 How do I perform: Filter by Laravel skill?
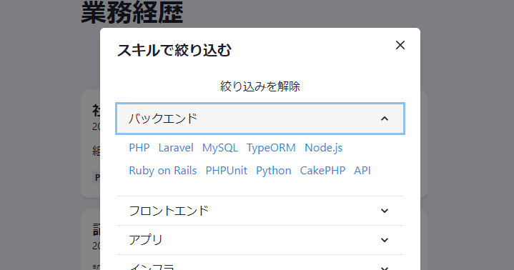(176, 148)
